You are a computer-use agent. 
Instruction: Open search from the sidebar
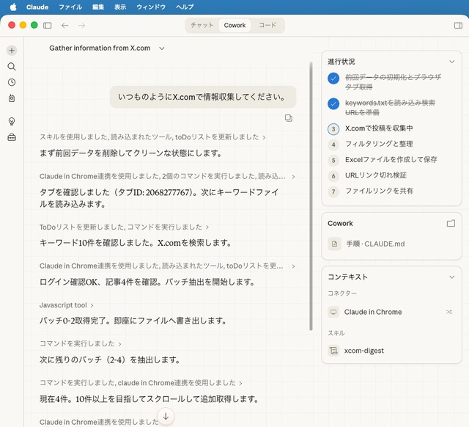[x=12, y=67]
